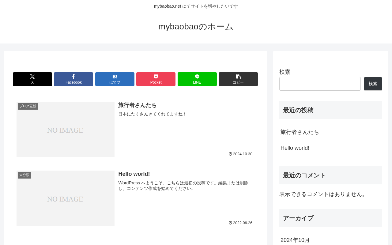This screenshot has width=392, height=245.
Task: Share the page via LINE
Action: pos(197,79)
